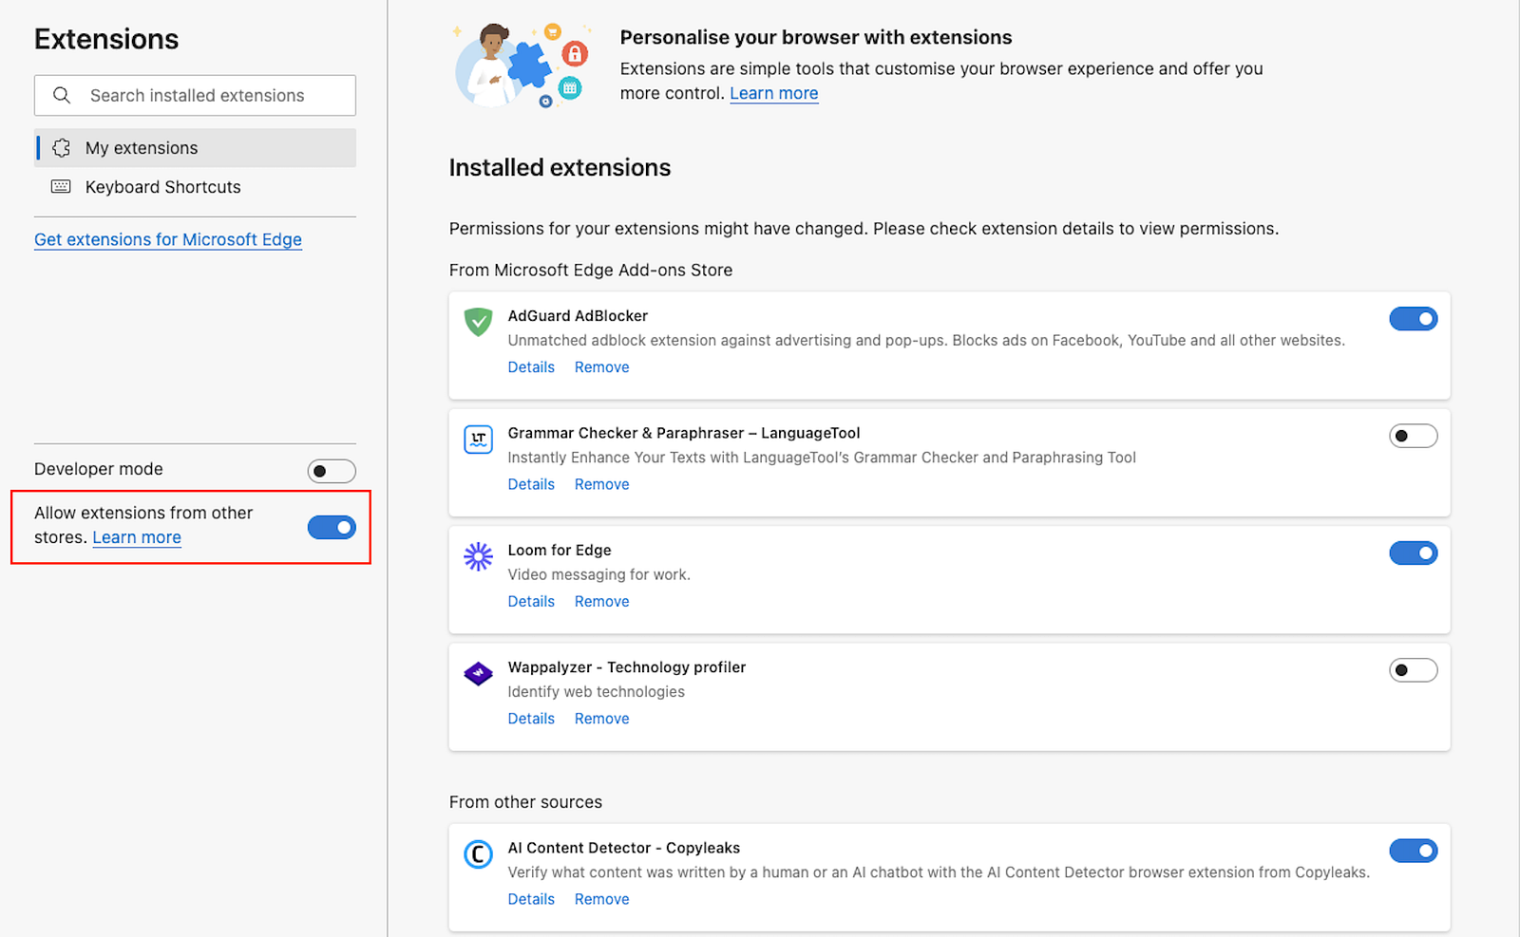
Task: Click the AdGuard AdBlocker shield icon
Action: click(478, 322)
